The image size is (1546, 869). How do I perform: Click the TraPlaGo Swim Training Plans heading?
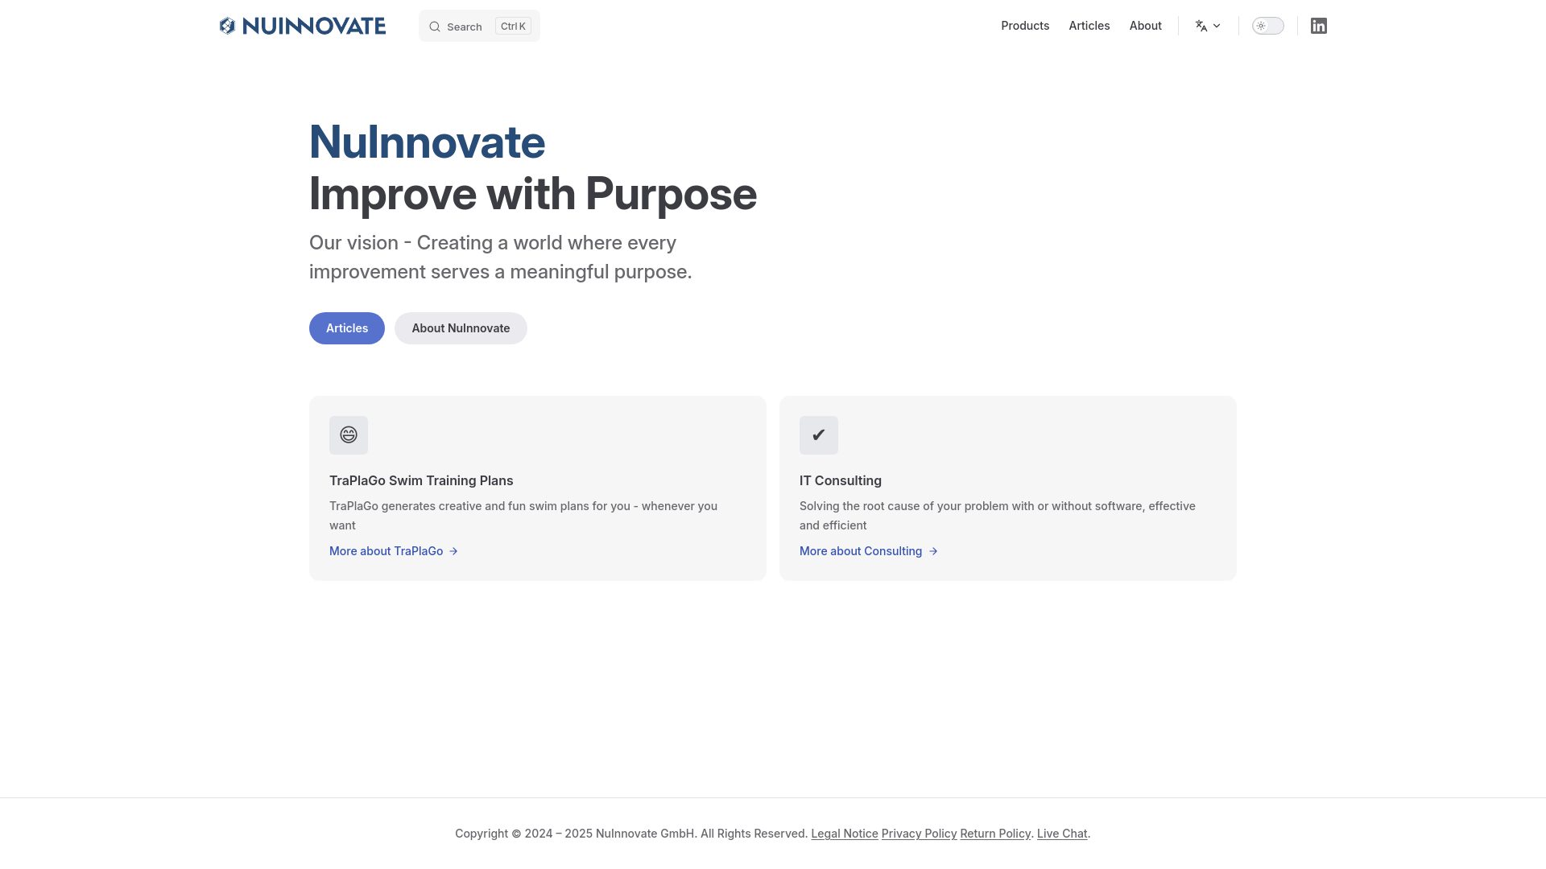click(x=421, y=480)
